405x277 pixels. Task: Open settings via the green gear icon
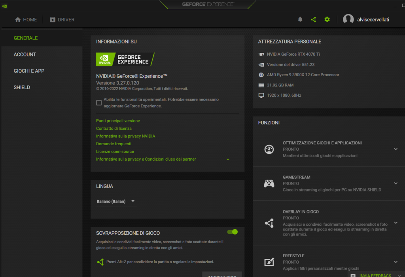[x=327, y=19]
